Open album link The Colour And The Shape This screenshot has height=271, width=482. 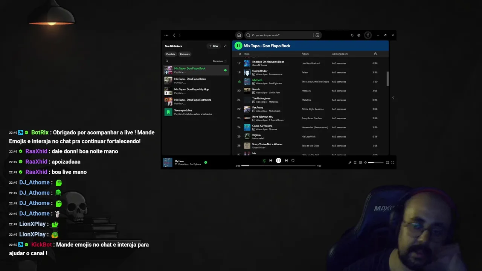pyautogui.click(x=315, y=82)
